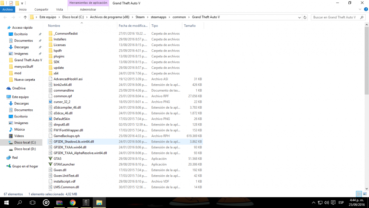This screenshot has width=369, height=208.
Task: Open the quick access toolbar customize dropdown
Action: [x=22, y=3]
